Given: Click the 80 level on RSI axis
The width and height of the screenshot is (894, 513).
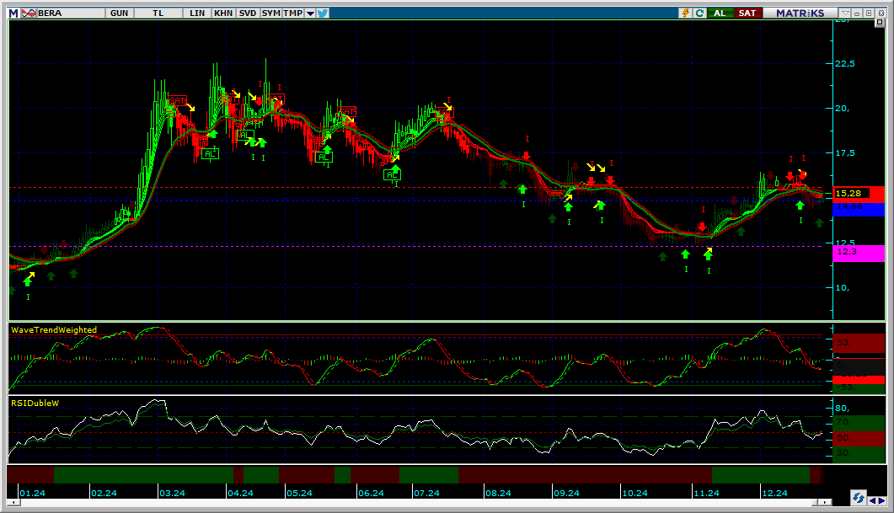Looking at the screenshot, I should 843,408.
